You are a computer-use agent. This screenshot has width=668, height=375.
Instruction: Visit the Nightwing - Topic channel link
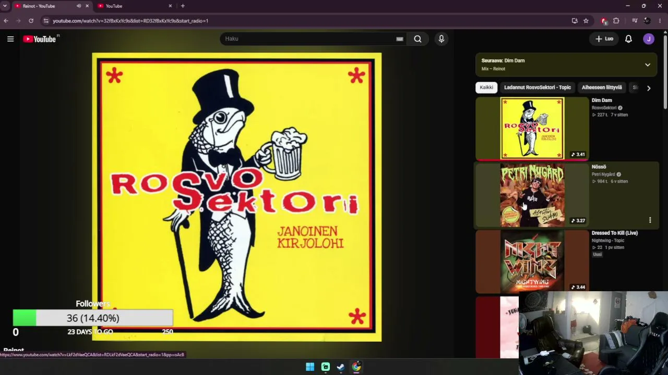608,241
